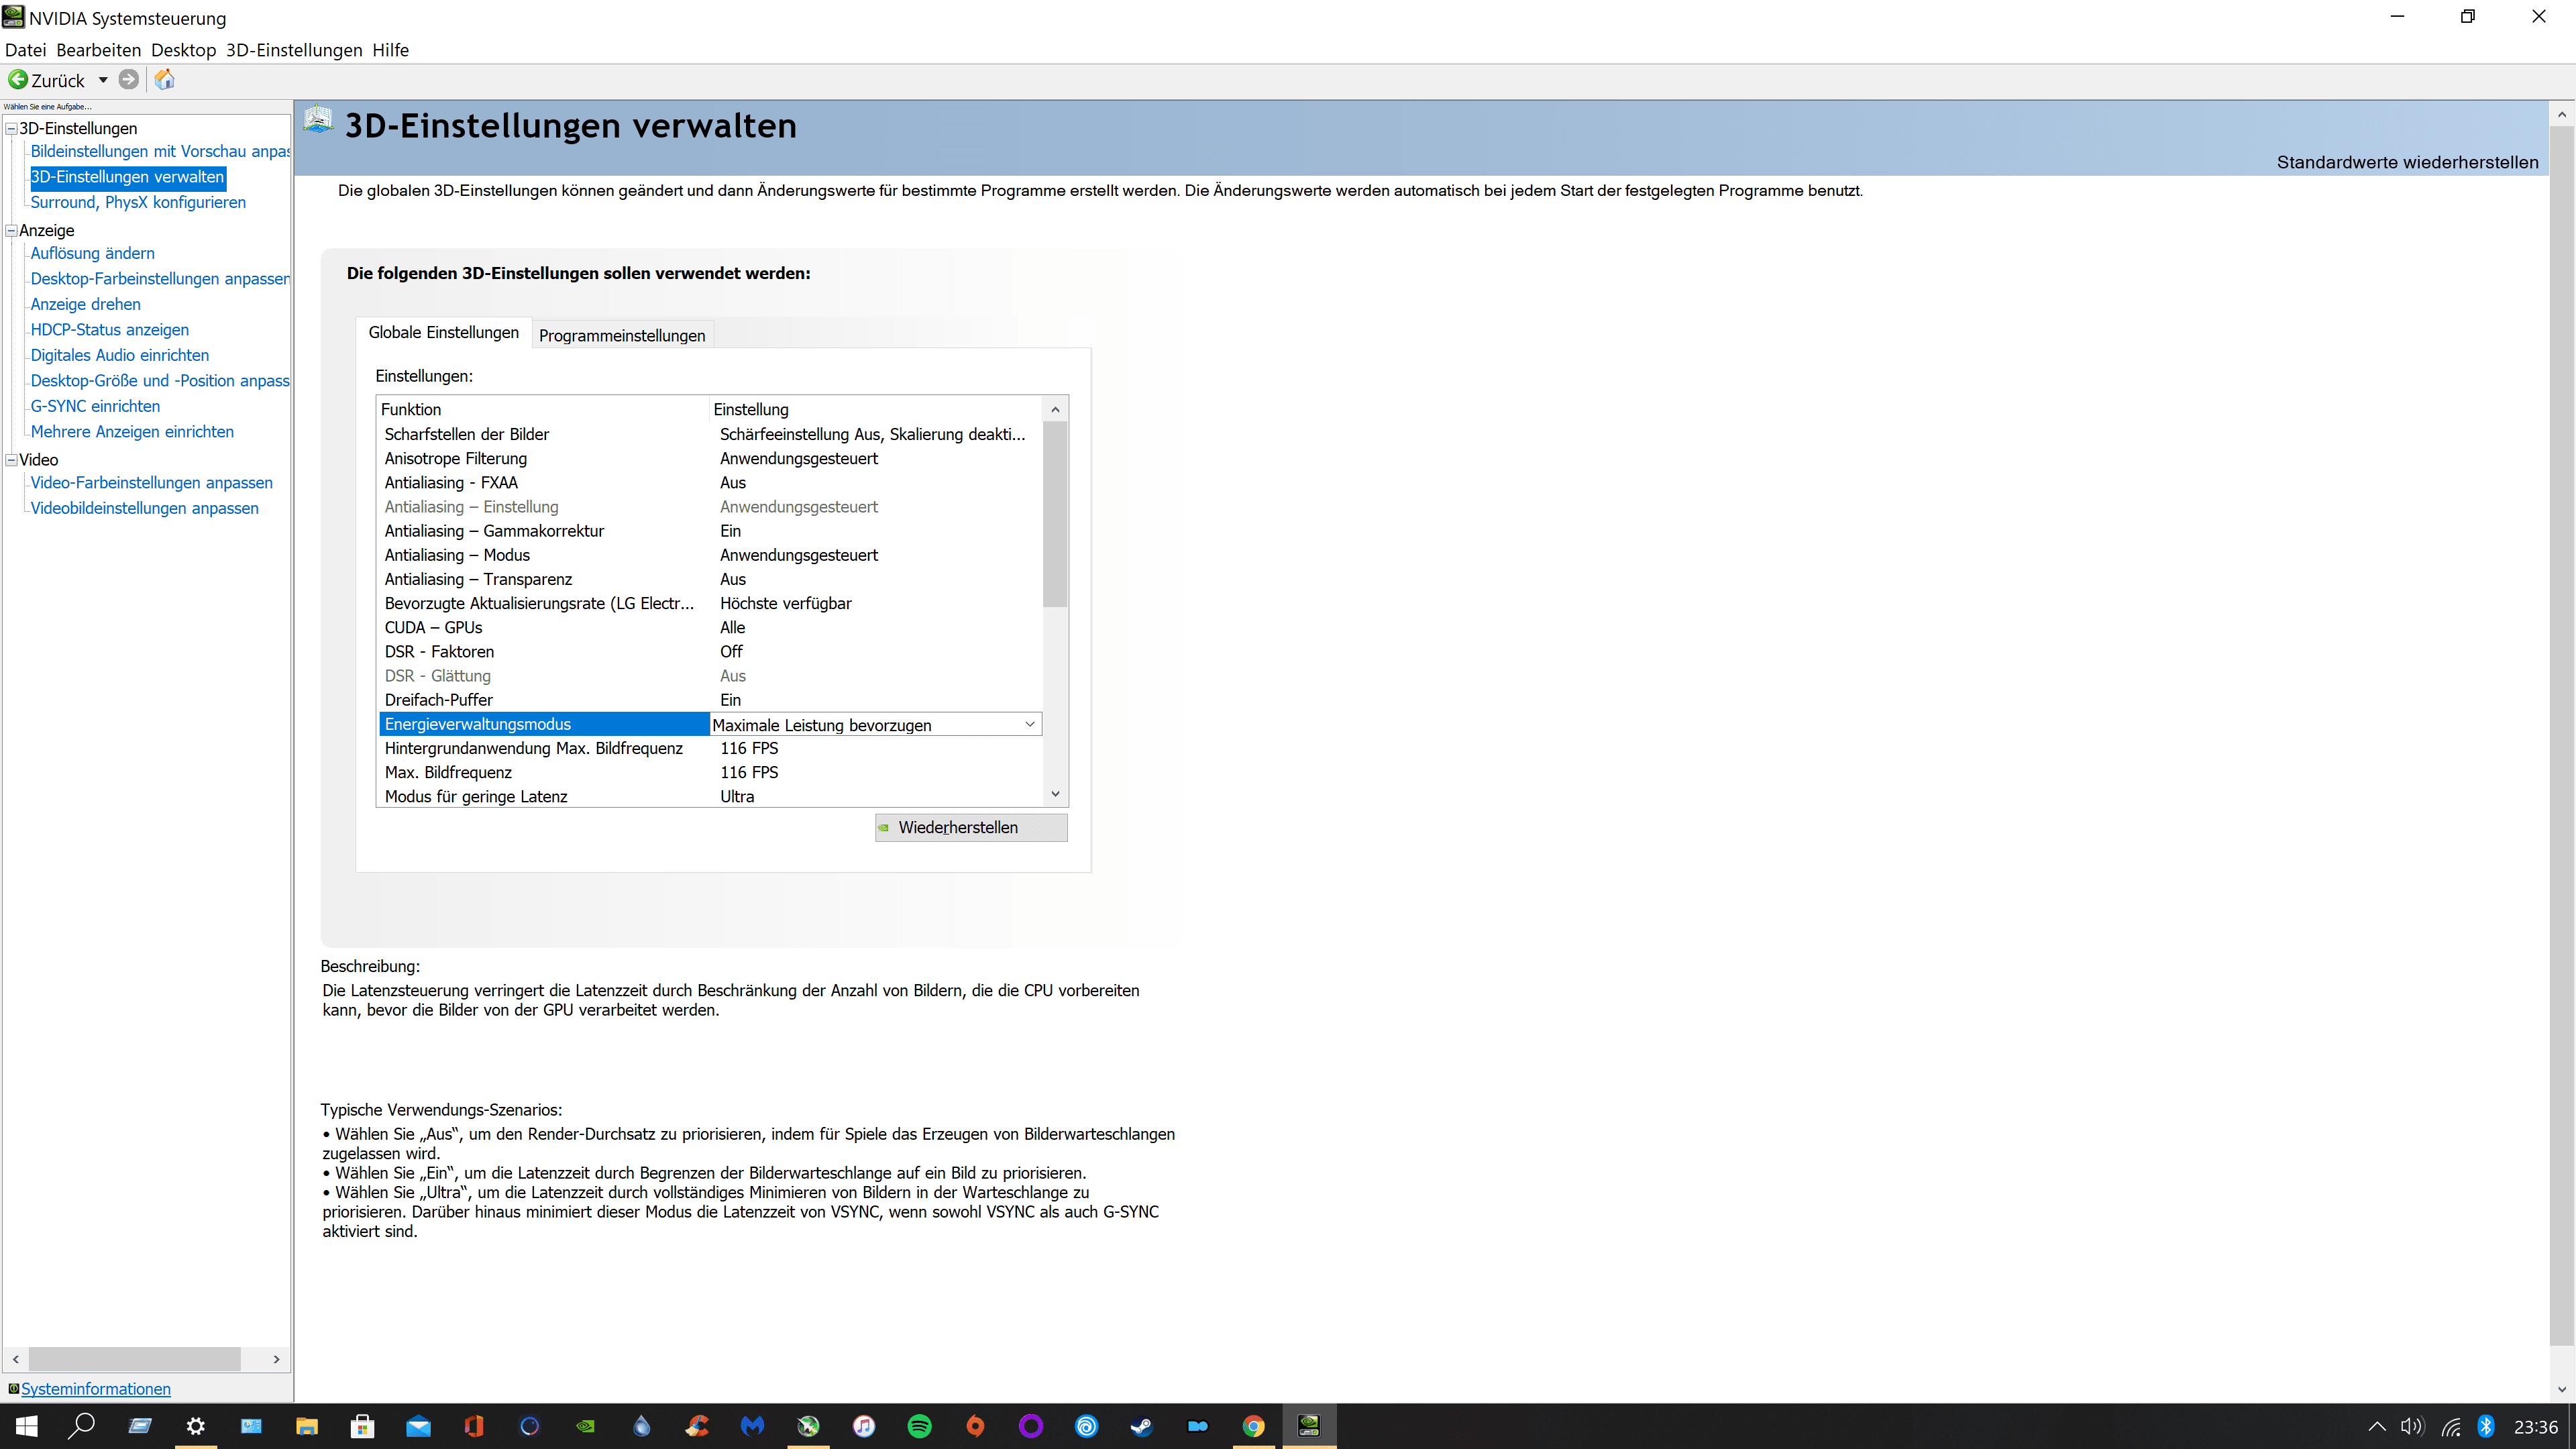Open Digitales Audio einrichten
The width and height of the screenshot is (2576, 1449).
[120, 355]
